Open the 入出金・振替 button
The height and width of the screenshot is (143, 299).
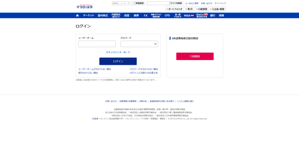coord(217,9)
